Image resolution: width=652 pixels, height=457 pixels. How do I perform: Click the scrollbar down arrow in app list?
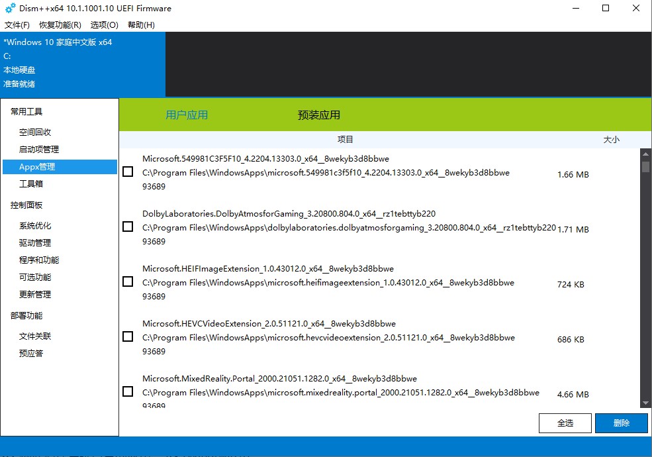[x=646, y=403]
